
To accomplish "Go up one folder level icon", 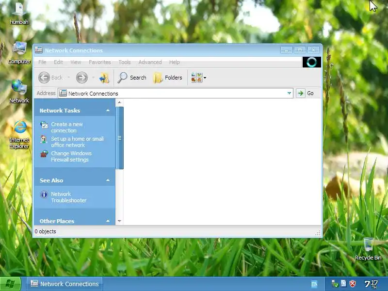I will [x=104, y=78].
